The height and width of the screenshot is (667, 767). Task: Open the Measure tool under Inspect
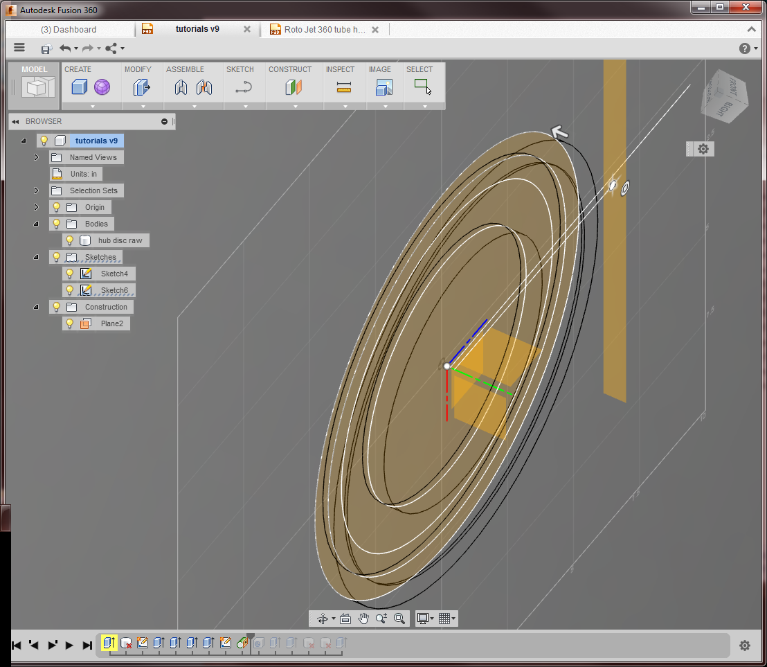pyautogui.click(x=344, y=87)
